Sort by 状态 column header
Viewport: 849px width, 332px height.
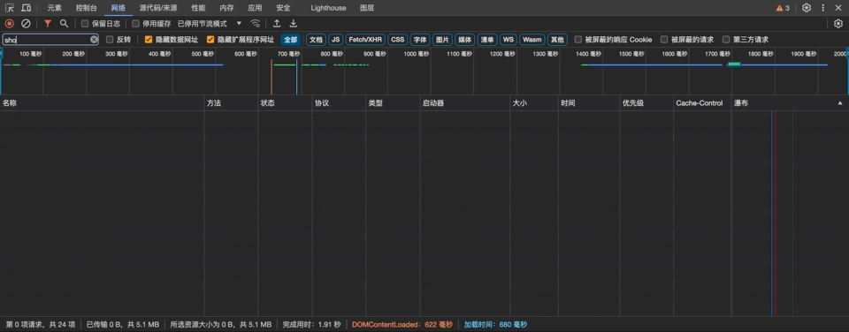[285, 102]
